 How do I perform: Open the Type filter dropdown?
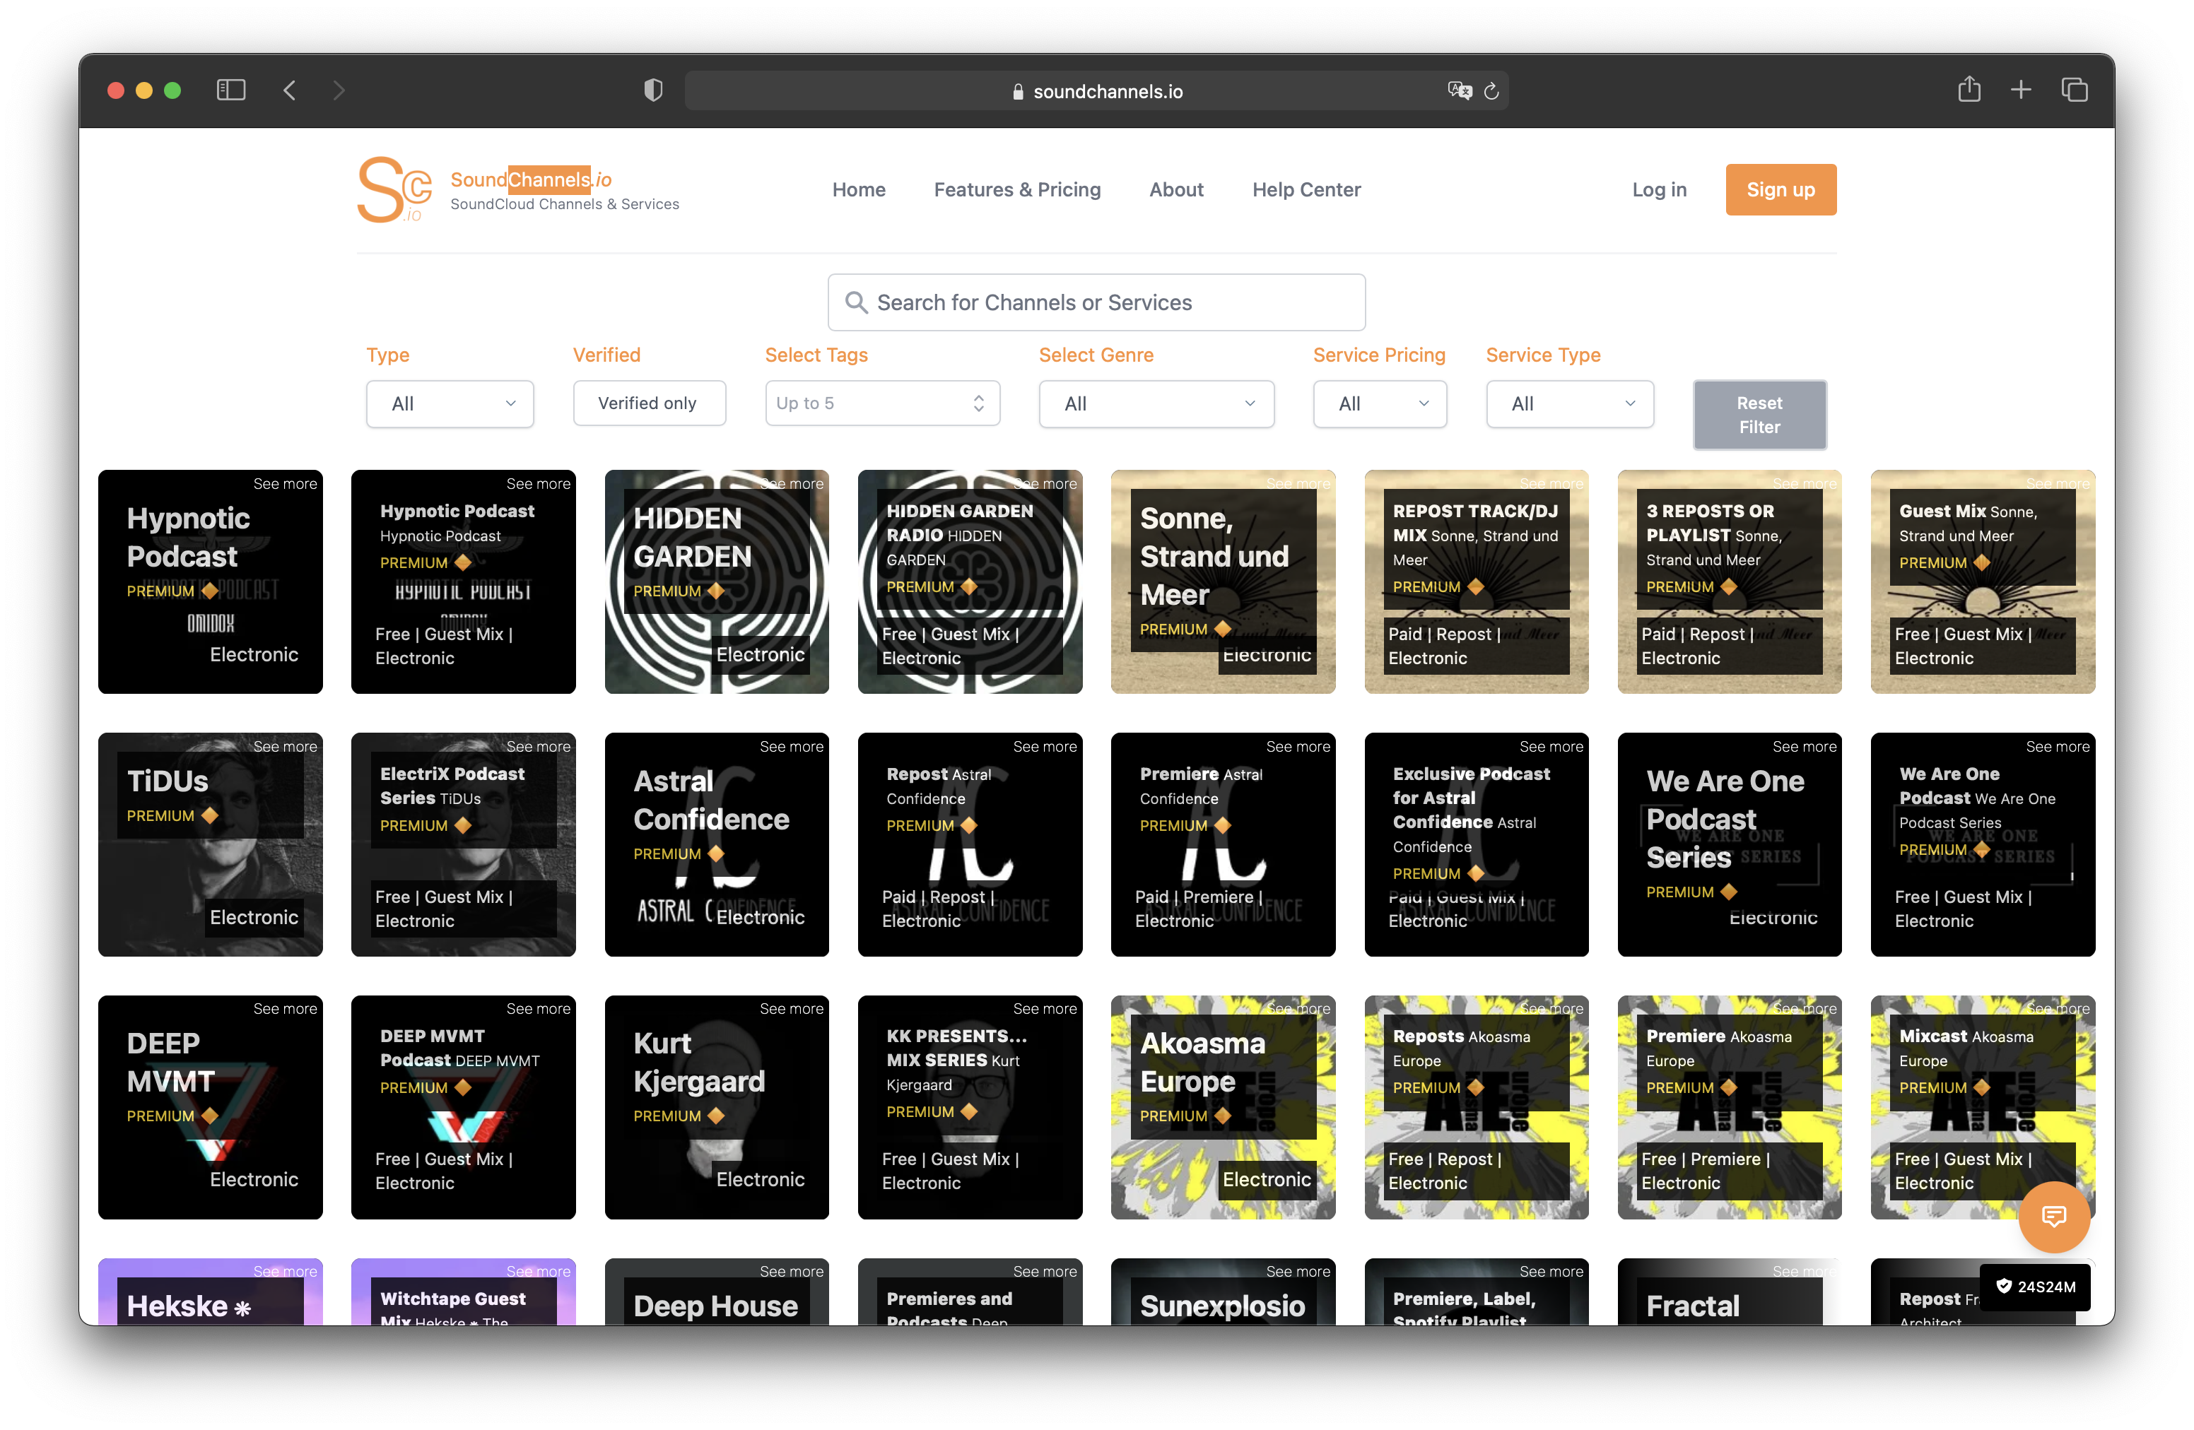(450, 403)
